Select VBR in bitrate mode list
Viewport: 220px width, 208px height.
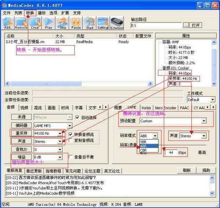[x=149, y=142]
